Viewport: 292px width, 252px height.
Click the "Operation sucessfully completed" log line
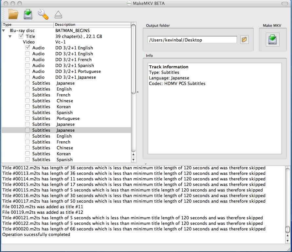pos(36,235)
